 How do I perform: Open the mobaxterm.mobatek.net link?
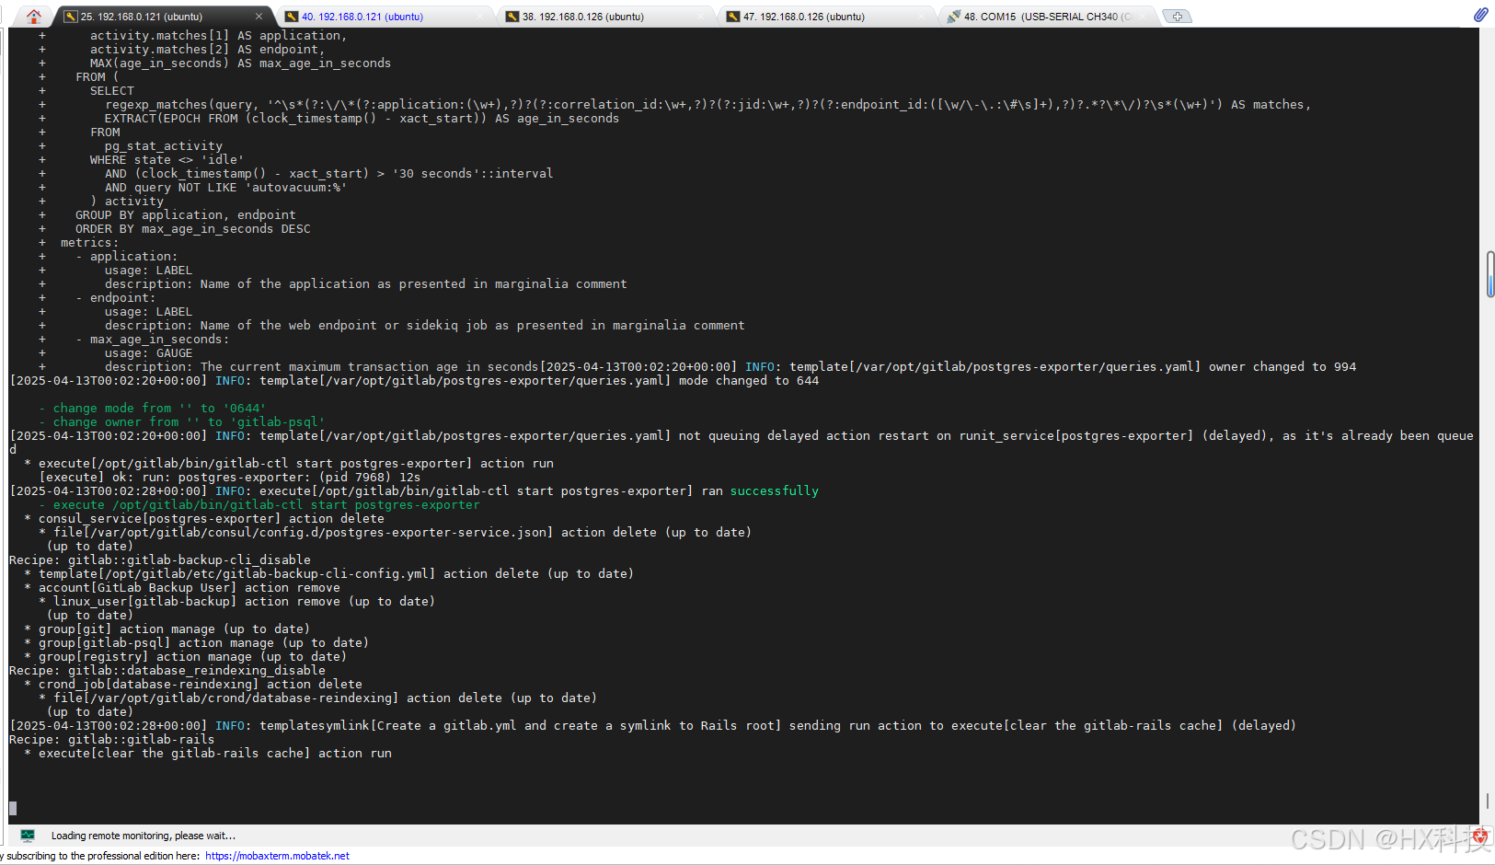[277, 856]
